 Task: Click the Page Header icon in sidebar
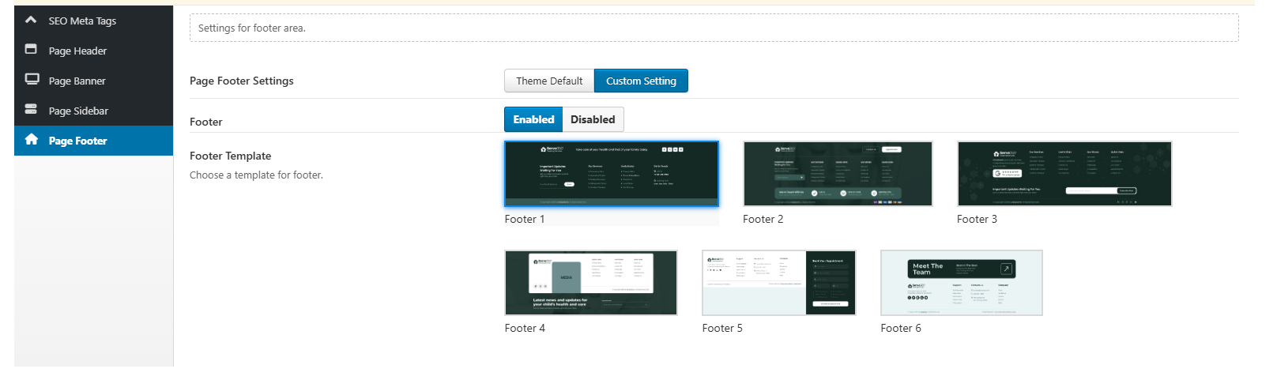tap(31, 49)
